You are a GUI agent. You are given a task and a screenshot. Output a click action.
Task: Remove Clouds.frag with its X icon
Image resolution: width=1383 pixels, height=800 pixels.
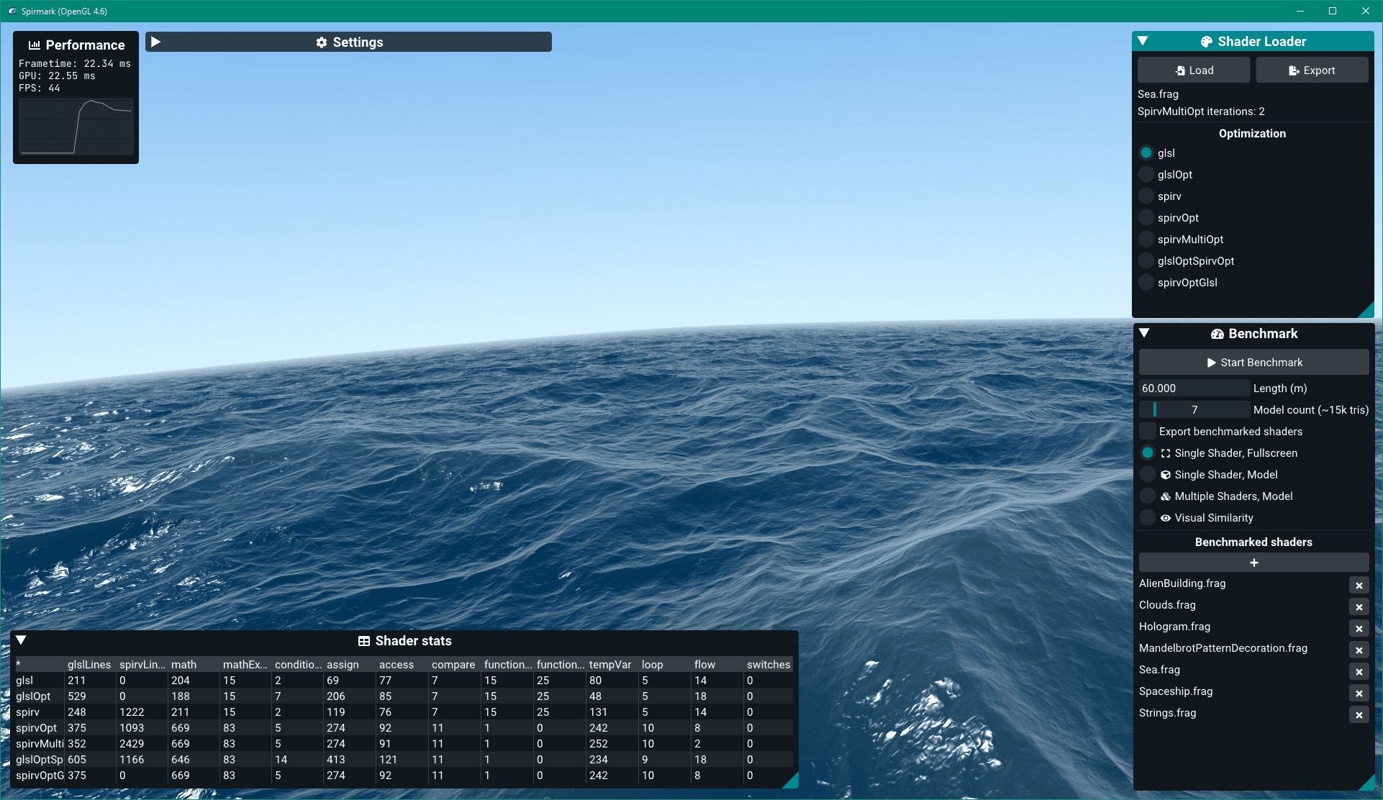(1359, 607)
